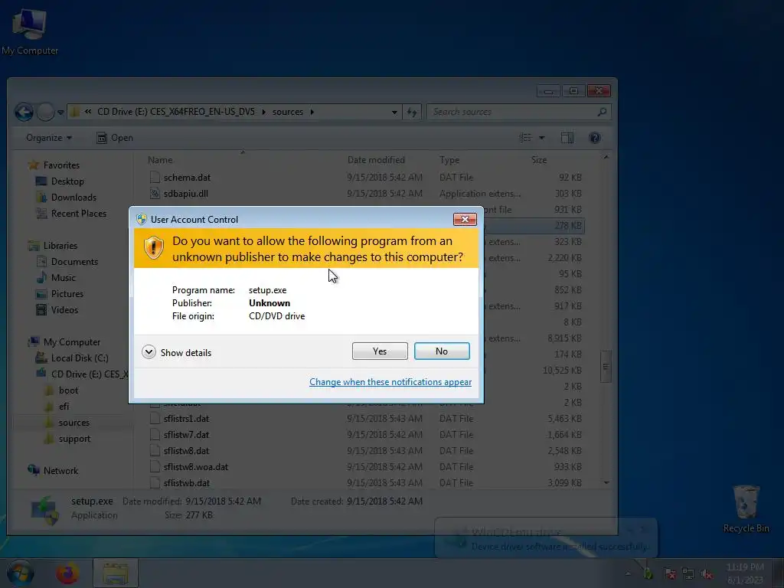Click the Change your view icon
Image resolution: width=784 pixels, height=588 pixels.
point(525,138)
